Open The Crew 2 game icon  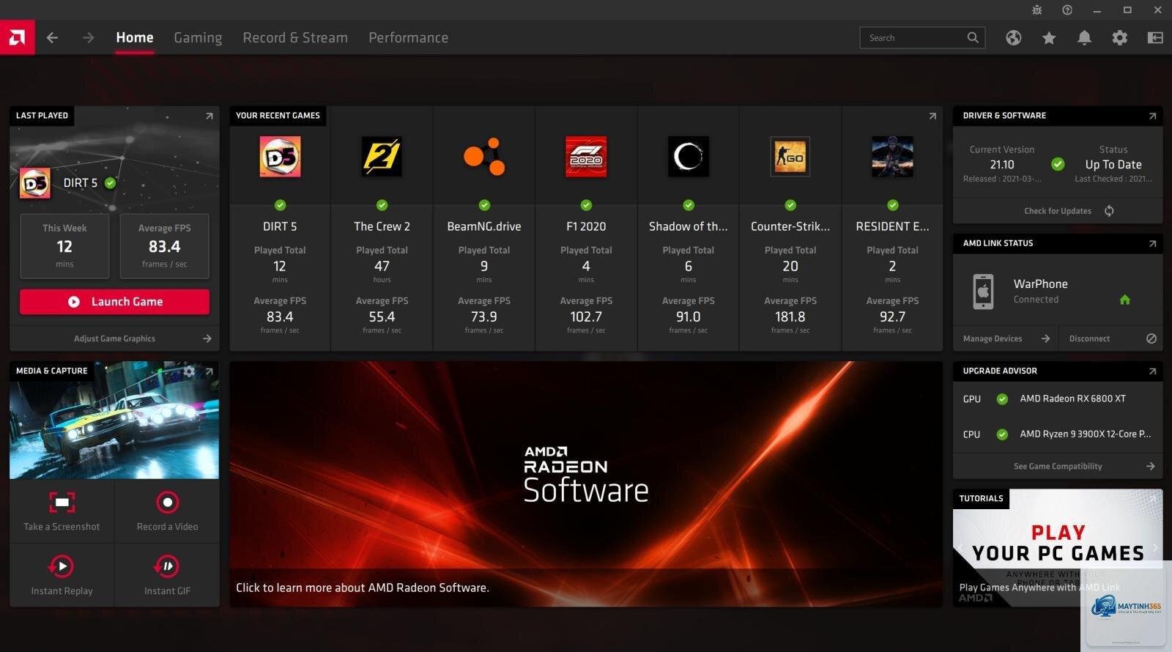point(382,157)
